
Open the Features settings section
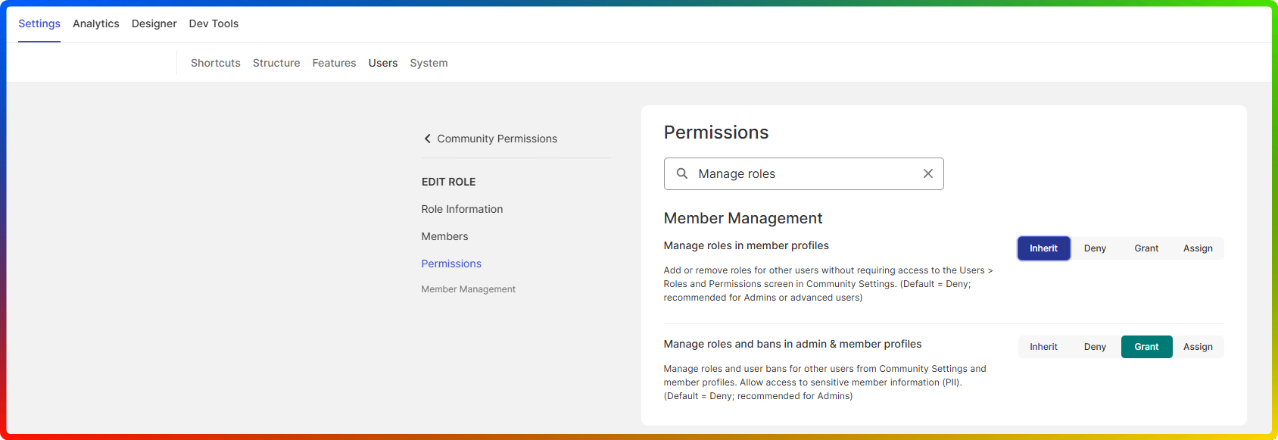click(334, 63)
